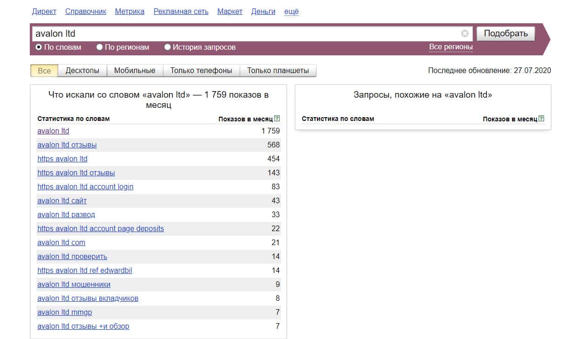Screen dimensions: 579x339
Task: Select the 'Только телефоны' tab
Action: point(201,71)
